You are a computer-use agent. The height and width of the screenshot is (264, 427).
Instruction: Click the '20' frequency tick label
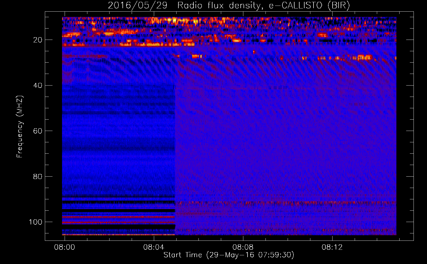[38, 40]
